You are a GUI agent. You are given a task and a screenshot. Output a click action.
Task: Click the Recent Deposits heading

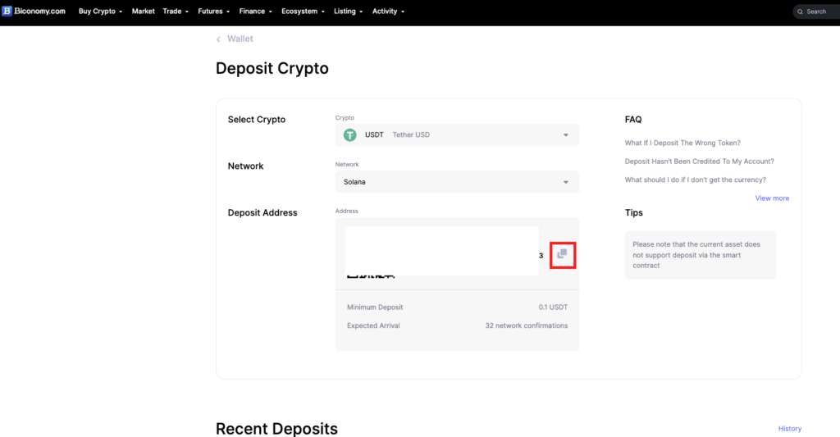(x=276, y=429)
